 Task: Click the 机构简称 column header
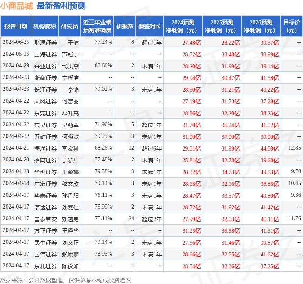[45, 26]
